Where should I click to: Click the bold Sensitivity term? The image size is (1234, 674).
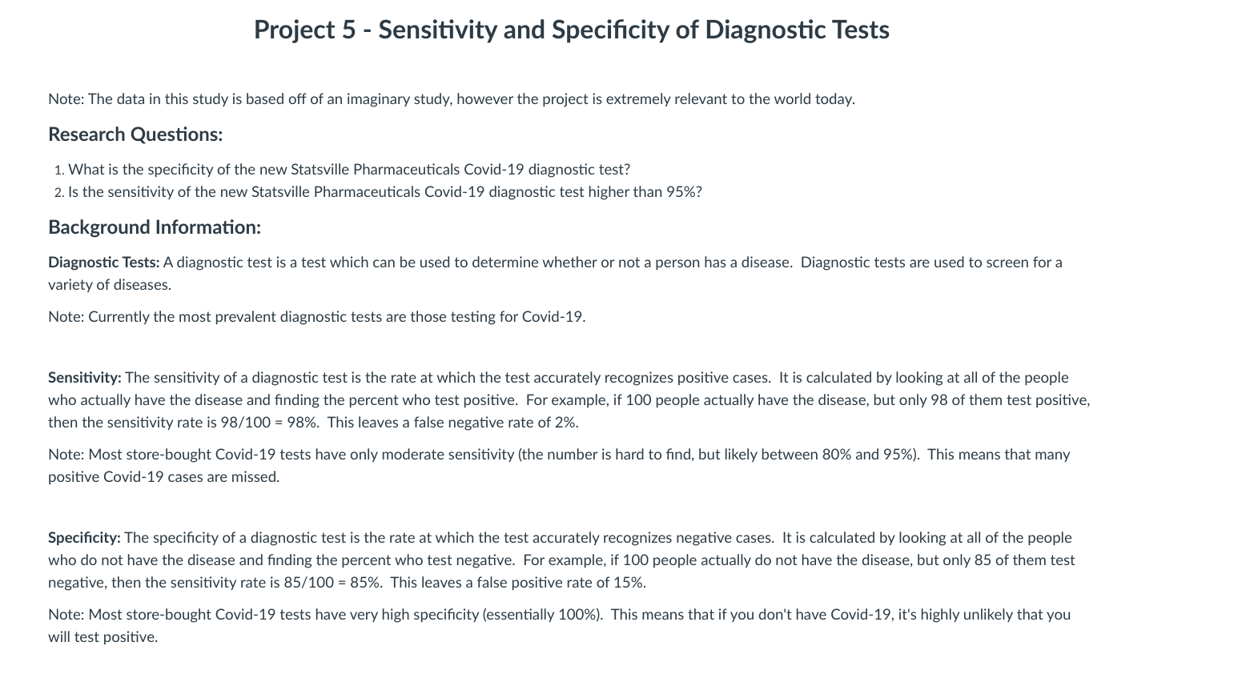[x=85, y=378]
